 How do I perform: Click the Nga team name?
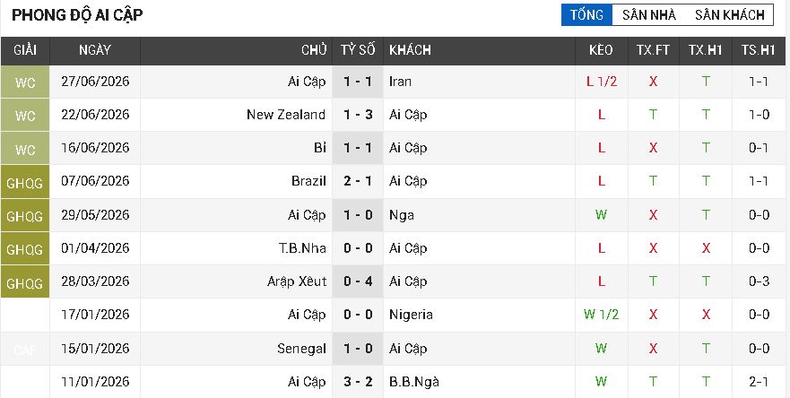402,215
